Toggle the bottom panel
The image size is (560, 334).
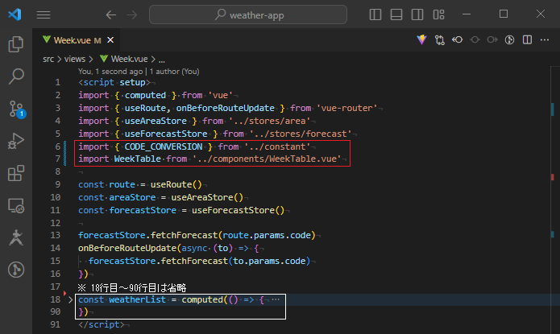point(396,14)
